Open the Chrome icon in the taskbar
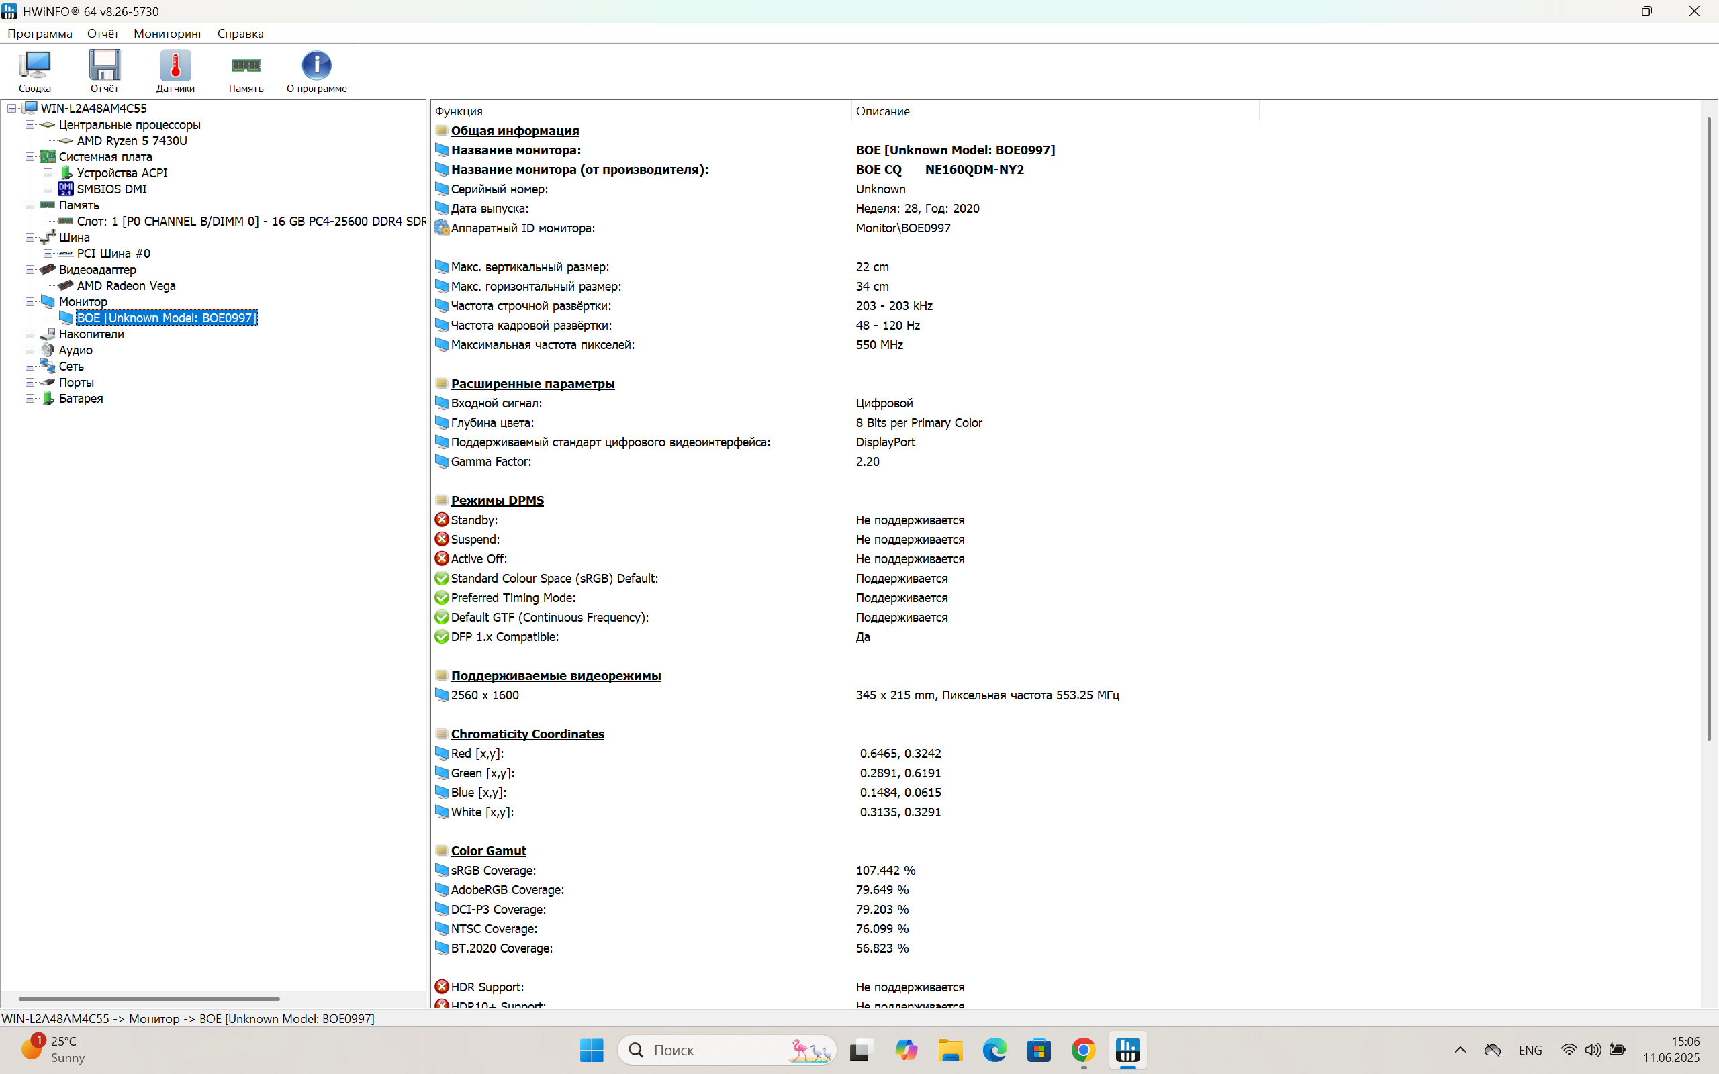The height and width of the screenshot is (1074, 1719). coord(1082,1049)
